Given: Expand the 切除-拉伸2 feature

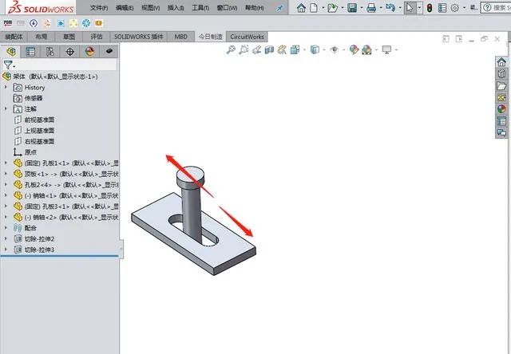Looking at the screenshot, I should click(6, 238).
